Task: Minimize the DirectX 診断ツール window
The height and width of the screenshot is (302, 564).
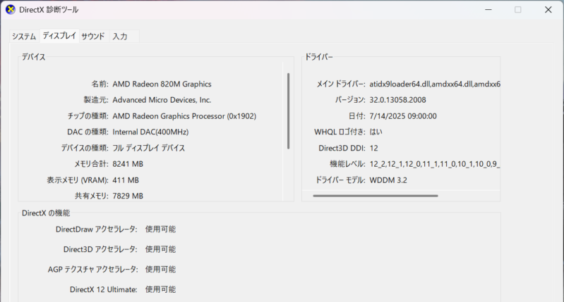Action: pos(488,10)
